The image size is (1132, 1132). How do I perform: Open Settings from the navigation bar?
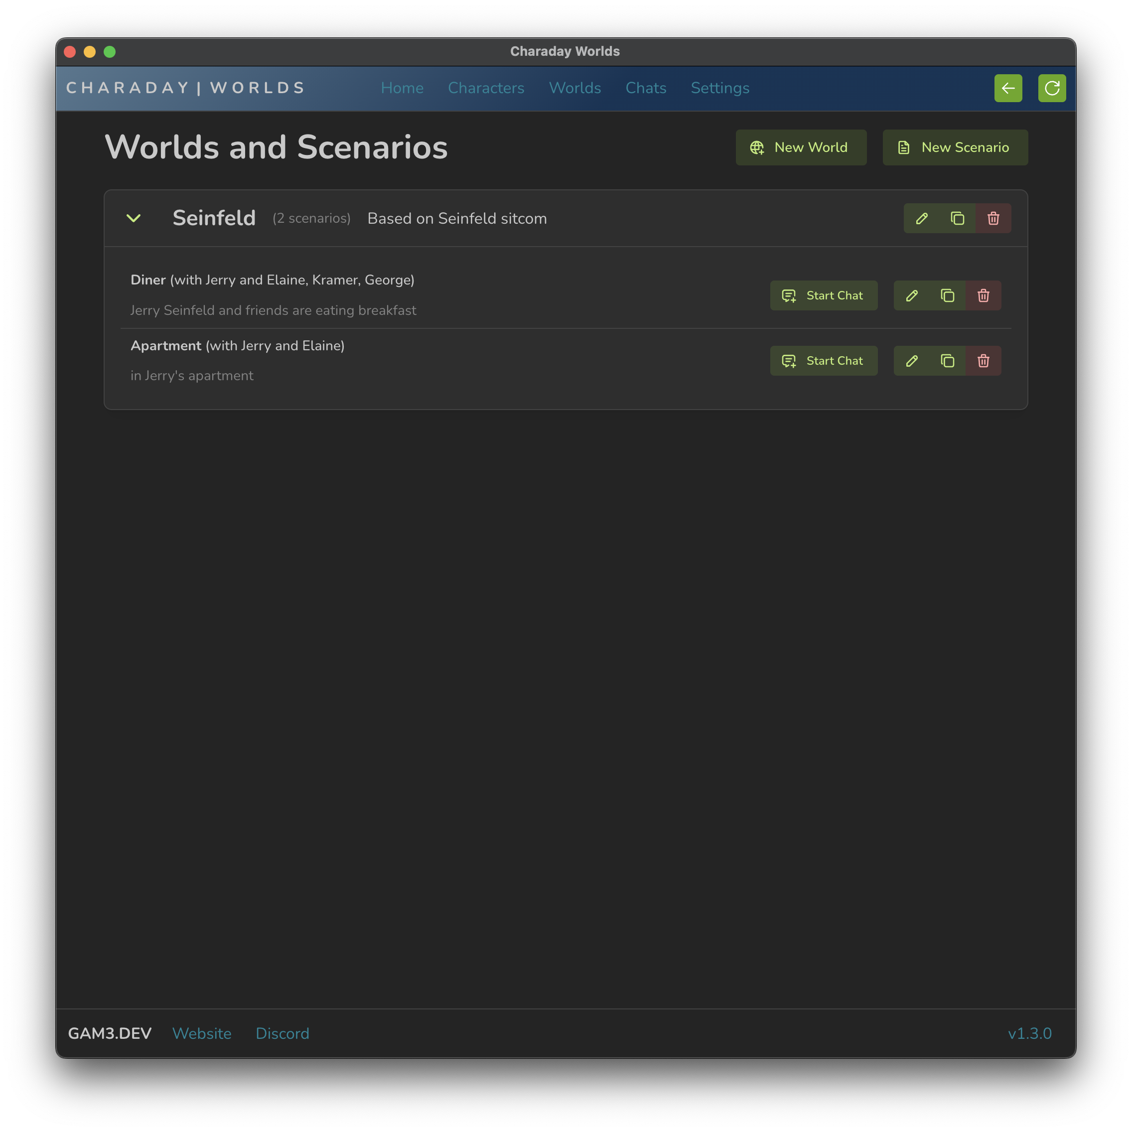tap(719, 88)
